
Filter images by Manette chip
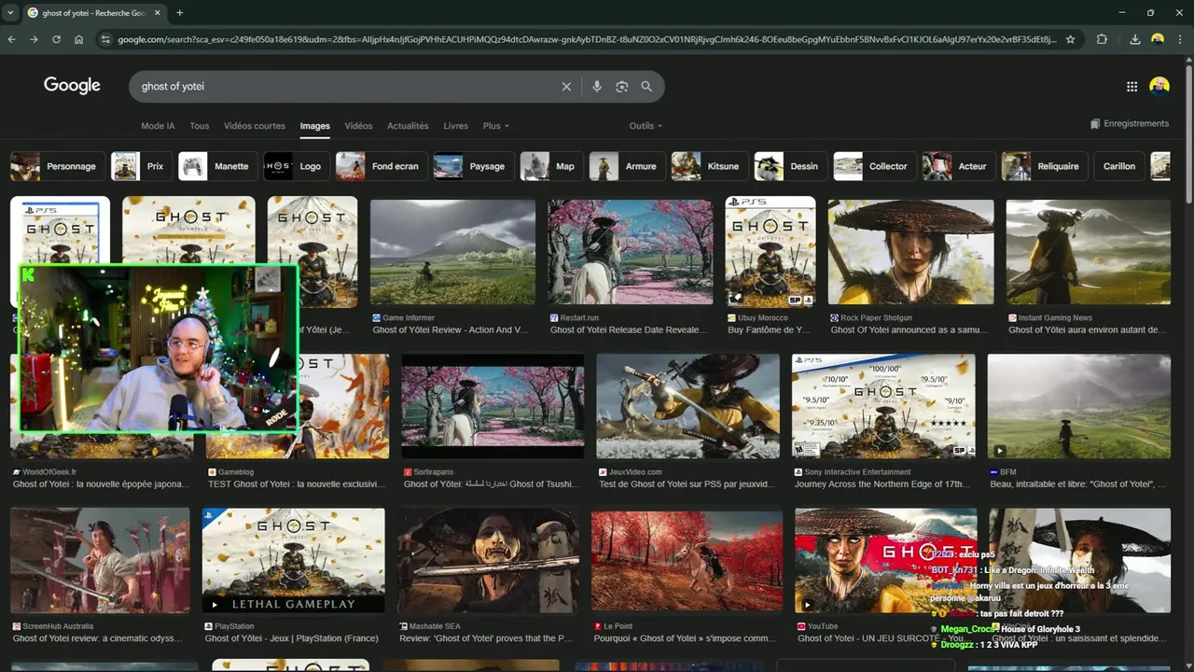pyautogui.click(x=217, y=166)
